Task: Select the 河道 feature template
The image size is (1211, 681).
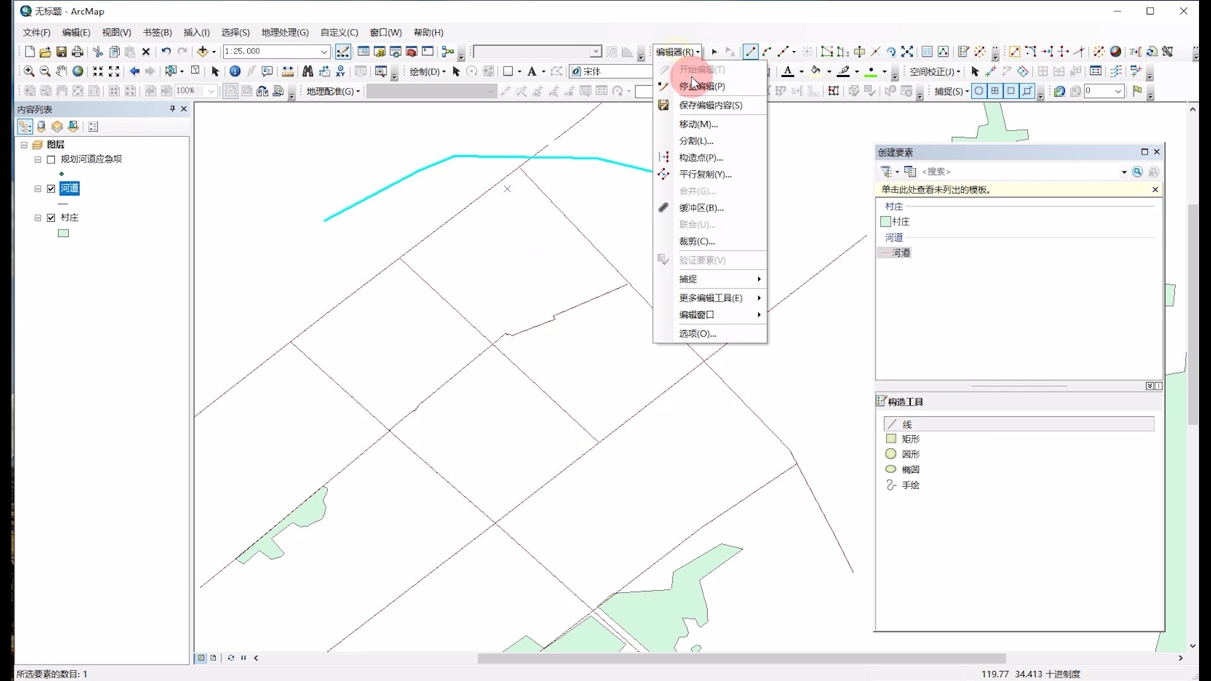Action: (x=900, y=252)
